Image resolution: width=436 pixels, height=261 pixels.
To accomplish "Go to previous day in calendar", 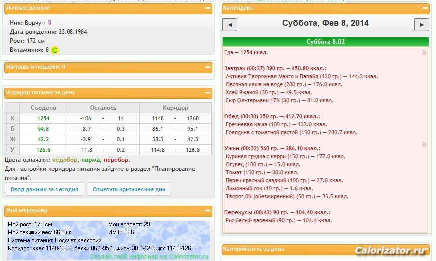I will pyautogui.click(x=230, y=25).
